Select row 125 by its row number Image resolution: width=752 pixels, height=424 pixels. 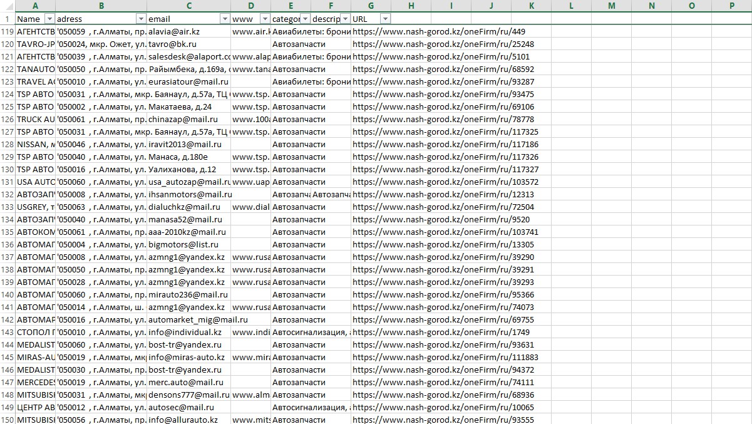tap(8, 106)
